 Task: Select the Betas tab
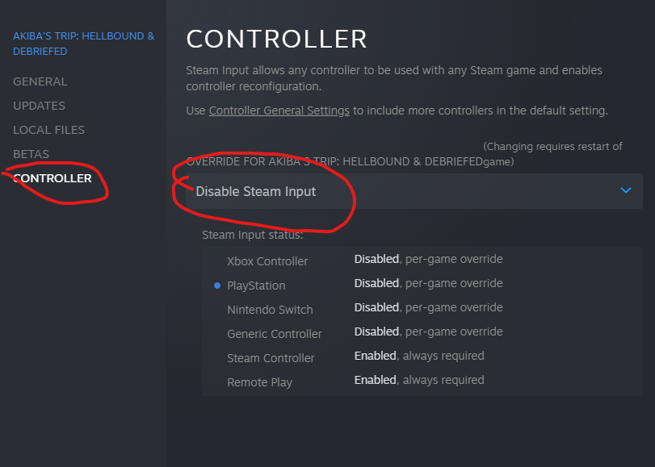click(x=31, y=154)
